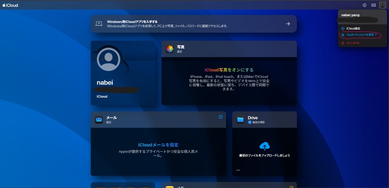Click the account avatar in top bar
Screen dimensions: 389x188
(x=383, y=5)
